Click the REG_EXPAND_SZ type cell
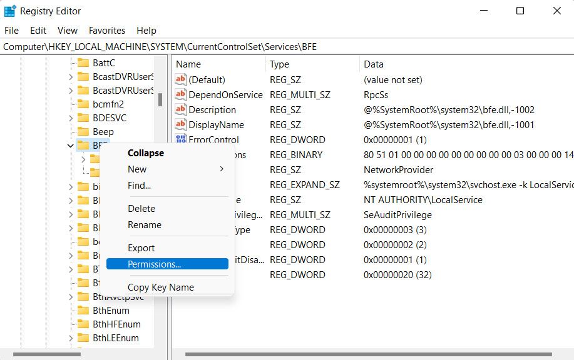This screenshot has width=574, height=360. click(x=305, y=184)
